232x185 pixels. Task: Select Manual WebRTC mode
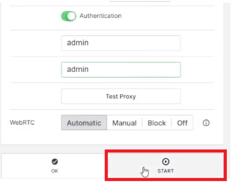pos(125,123)
